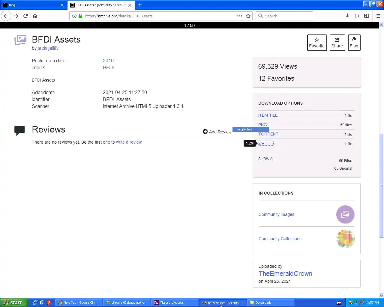Screen dimensions: 384x307
Task: Click the item image-type icon beside title
Action: click(20, 40)
